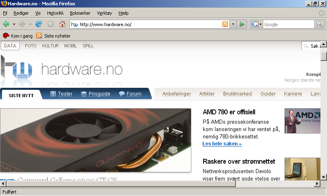Image resolution: width=327 pixels, height=196 pixels.
Task: Open Siste nyheter live bookmark feed
Action: pos(53,36)
